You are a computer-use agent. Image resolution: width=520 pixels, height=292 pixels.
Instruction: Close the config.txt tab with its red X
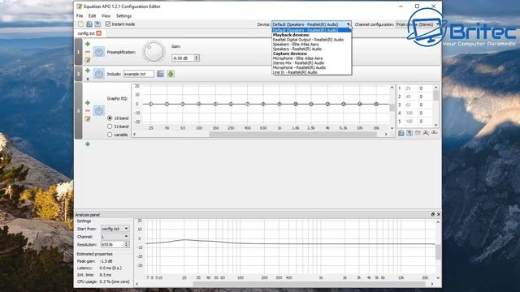(98, 33)
